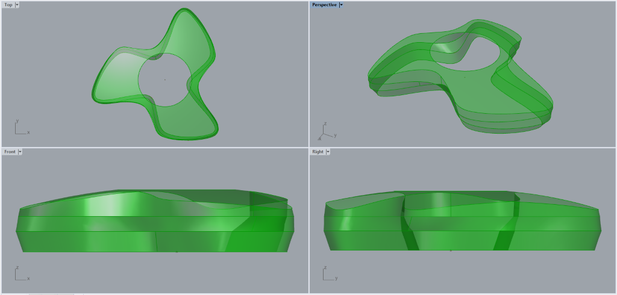The width and height of the screenshot is (617, 295).
Task: Click the Top viewport title label
Action: pos(8,5)
